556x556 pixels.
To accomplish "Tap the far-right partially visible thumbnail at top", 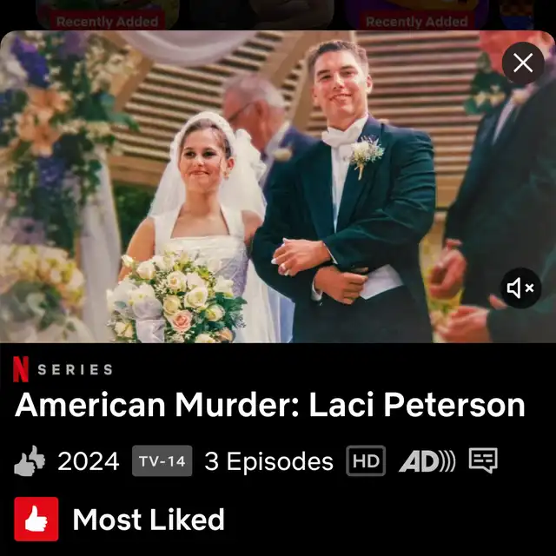I will [x=516, y=15].
